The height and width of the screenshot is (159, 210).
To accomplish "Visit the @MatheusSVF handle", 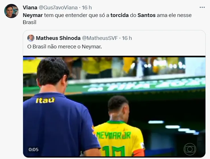I will [100, 38].
